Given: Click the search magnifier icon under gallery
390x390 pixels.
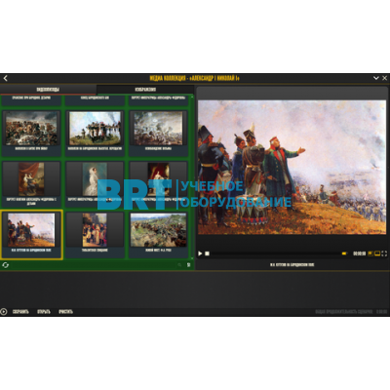Looking at the screenshot, I should 179,265.
